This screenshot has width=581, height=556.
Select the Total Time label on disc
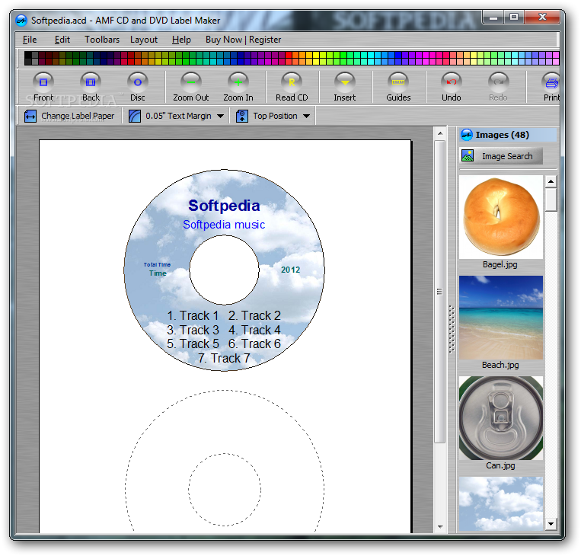157,264
